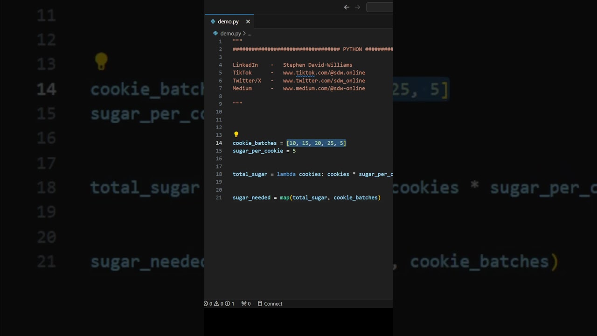
Task: Go forward with the right arrow
Action: (358, 7)
